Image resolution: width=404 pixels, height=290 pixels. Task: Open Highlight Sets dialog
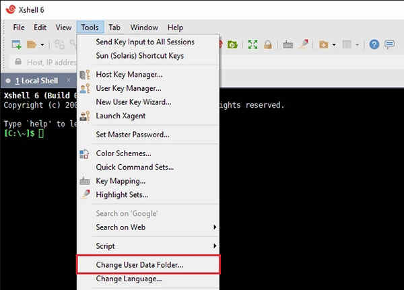(x=148, y=194)
